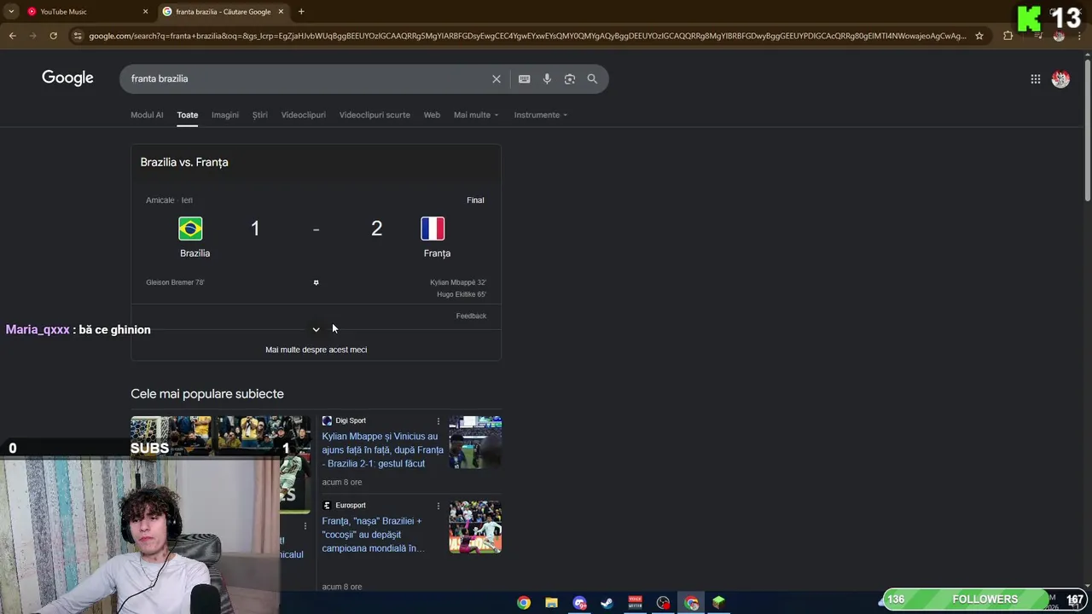This screenshot has height=614, width=1092.
Task: Open the on-screen keyboard input tool icon
Action: (x=524, y=78)
